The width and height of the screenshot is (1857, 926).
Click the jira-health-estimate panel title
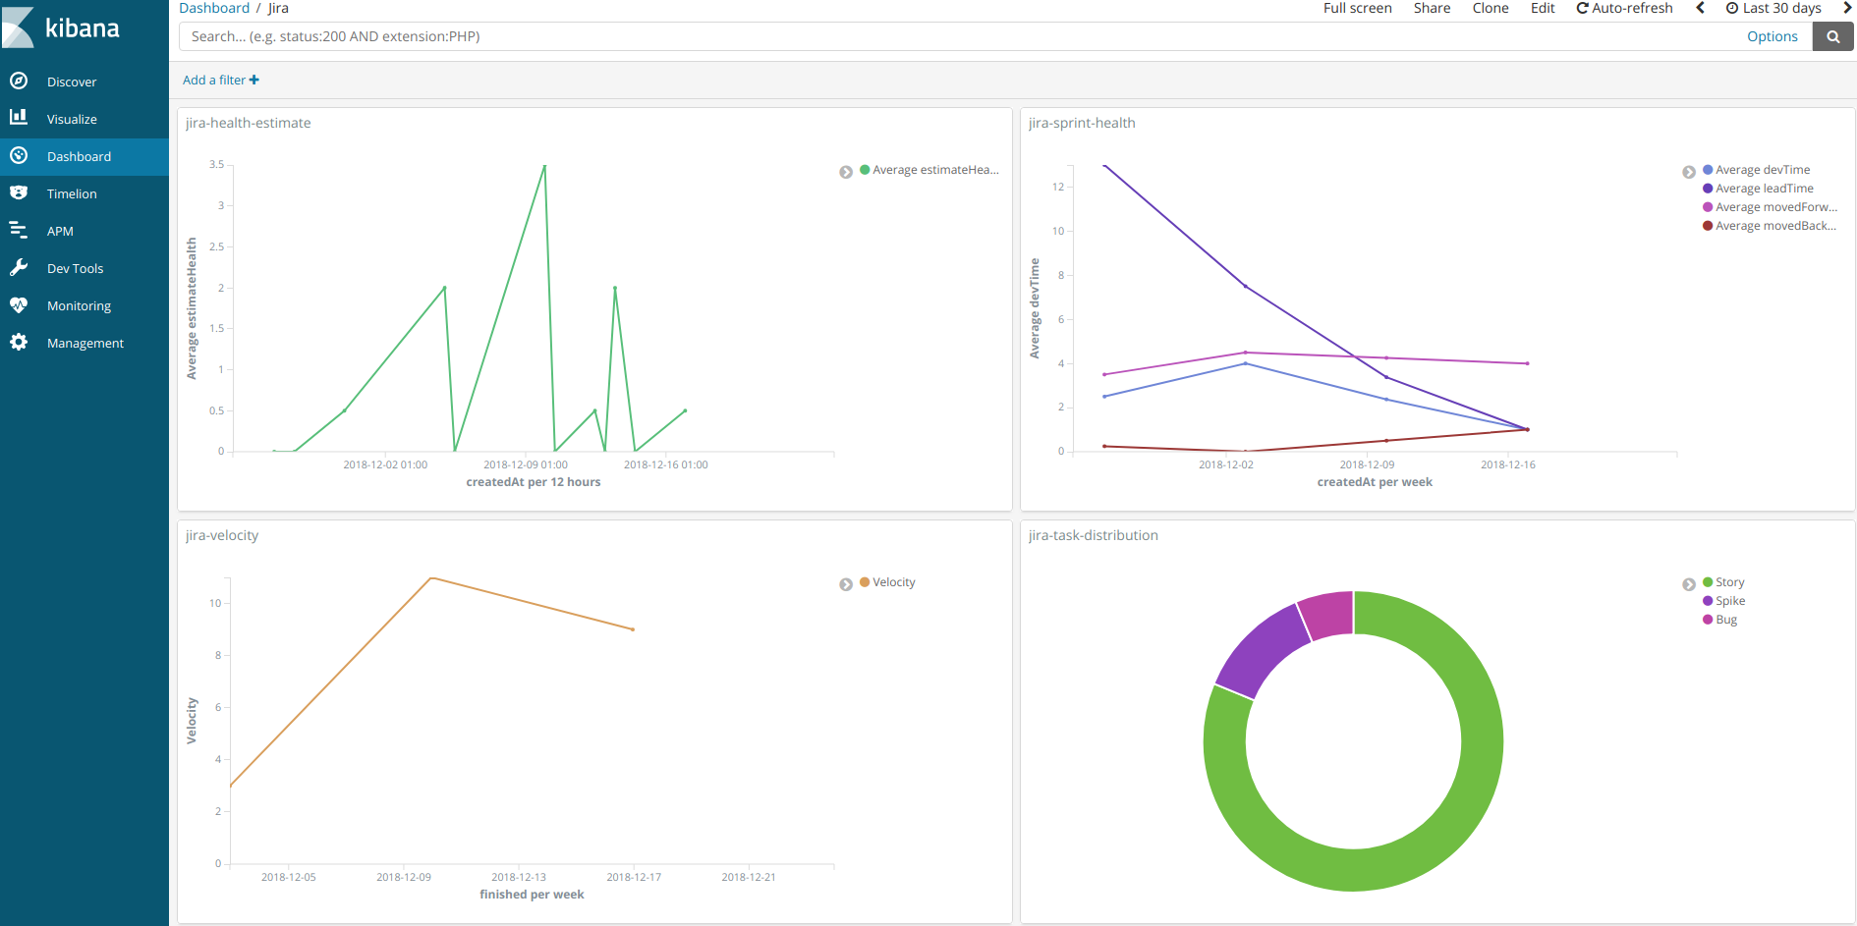[x=248, y=123]
